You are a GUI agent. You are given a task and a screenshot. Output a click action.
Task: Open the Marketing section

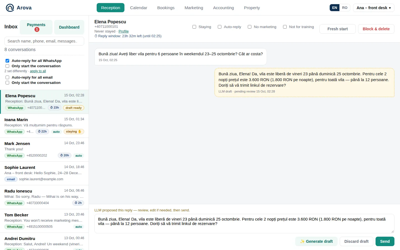pos(194,8)
